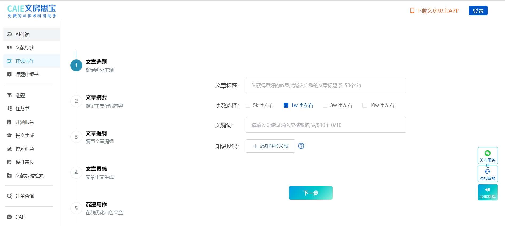Screen dimensions: 505x226
Task: Click step 5 circle 沉浸写作
Action: pos(76,208)
